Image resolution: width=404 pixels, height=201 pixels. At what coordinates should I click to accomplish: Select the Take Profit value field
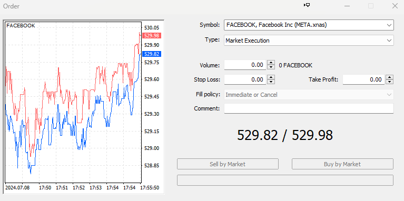(x=363, y=79)
